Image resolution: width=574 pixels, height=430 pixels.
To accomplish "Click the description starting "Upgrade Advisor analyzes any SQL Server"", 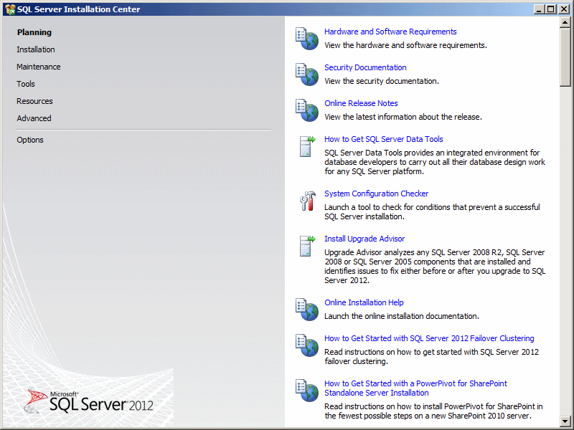I will [x=435, y=266].
